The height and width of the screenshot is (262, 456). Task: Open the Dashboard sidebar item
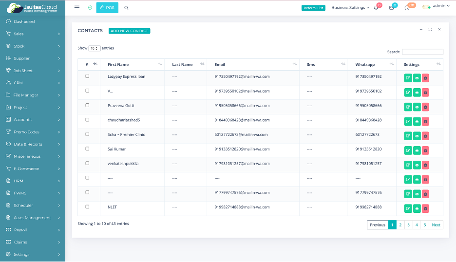click(24, 21)
